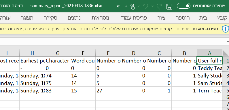The image size is (229, 110).
Task: Select row 5 header
Action: (226, 91)
